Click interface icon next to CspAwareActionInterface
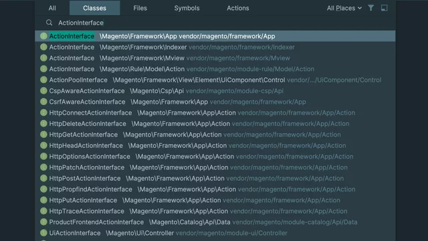This screenshot has height=241, width=428. pos(43,91)
